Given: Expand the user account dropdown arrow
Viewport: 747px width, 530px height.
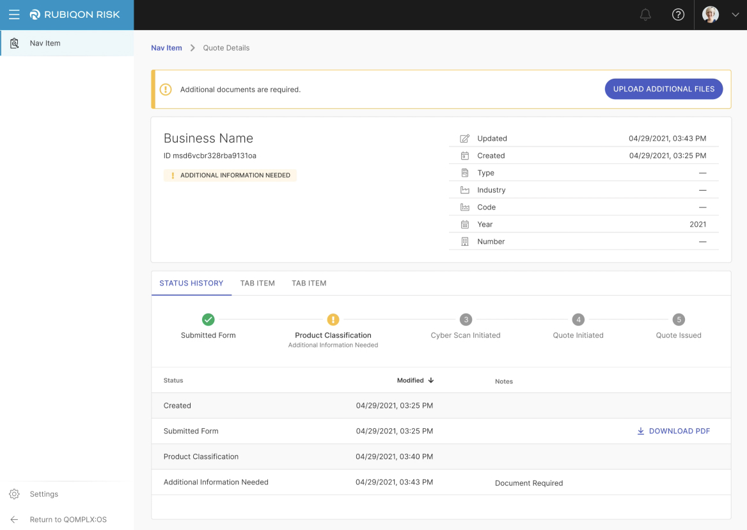Looking at the screenshot, I should 735,15.
